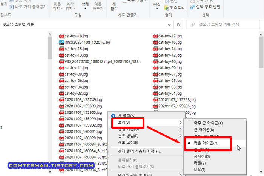Screen dimensions: 264x176
Task: Select the JPG icon of cat-toy-13.jpg
Action: (61, 55)
